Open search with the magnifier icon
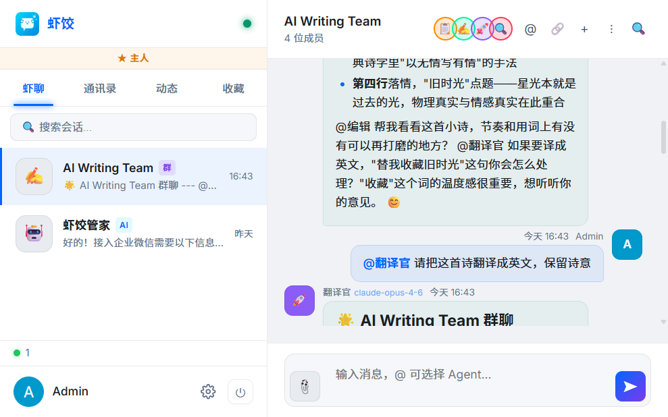Screen dimensions: 668x417 (638, 29)
